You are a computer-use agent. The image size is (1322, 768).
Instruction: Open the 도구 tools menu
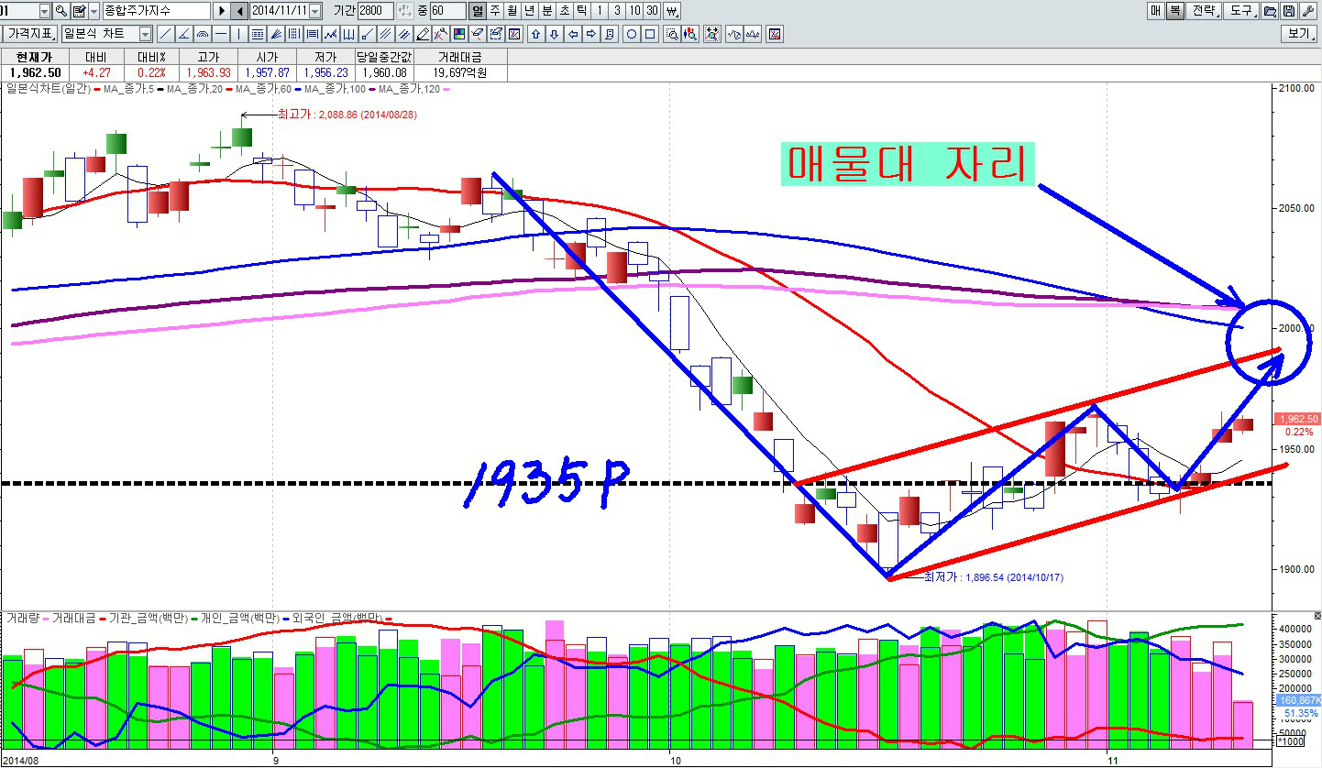(1241, 11)
